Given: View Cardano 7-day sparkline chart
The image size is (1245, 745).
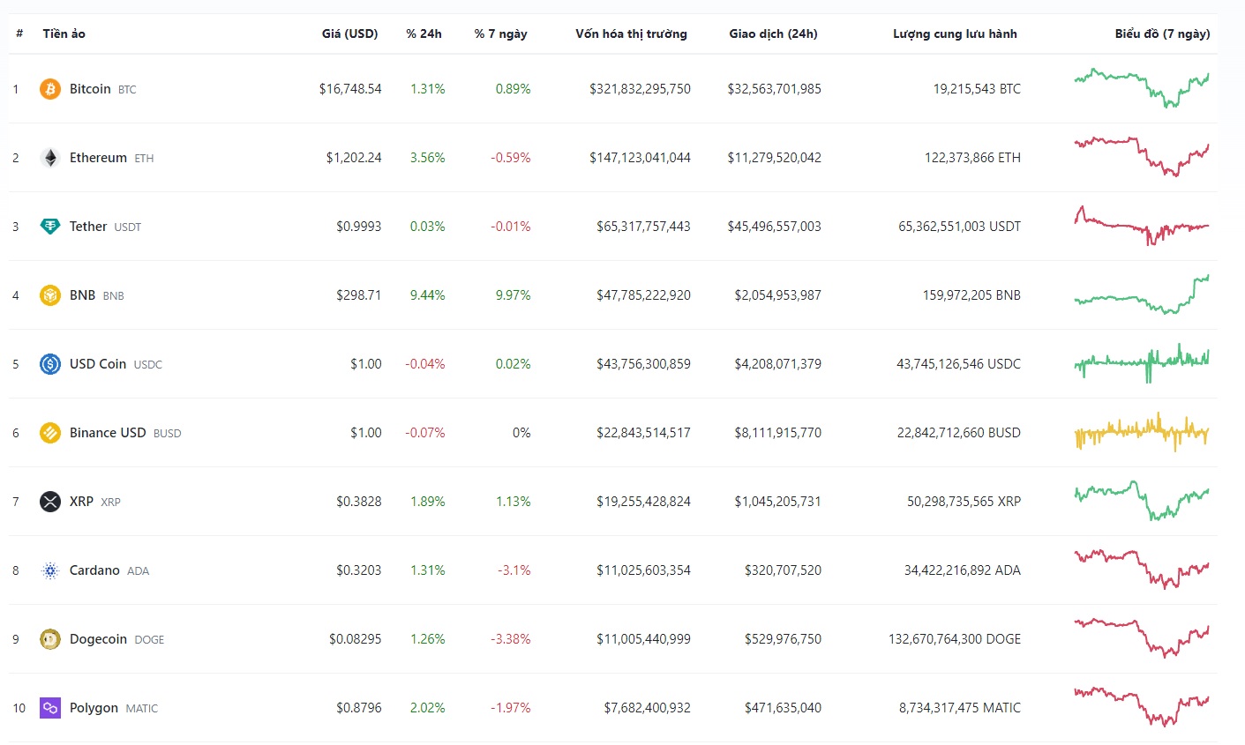Looking at the screenshot, I should [x=1142, y=570].
